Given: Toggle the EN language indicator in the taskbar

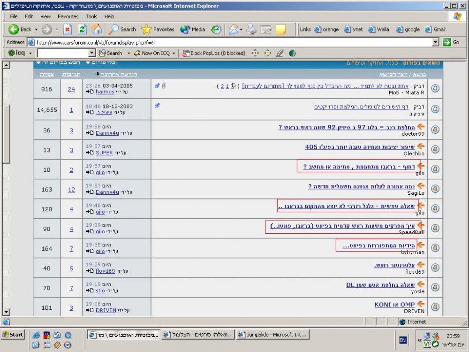Looking at the screenshot, I should 402,340.
